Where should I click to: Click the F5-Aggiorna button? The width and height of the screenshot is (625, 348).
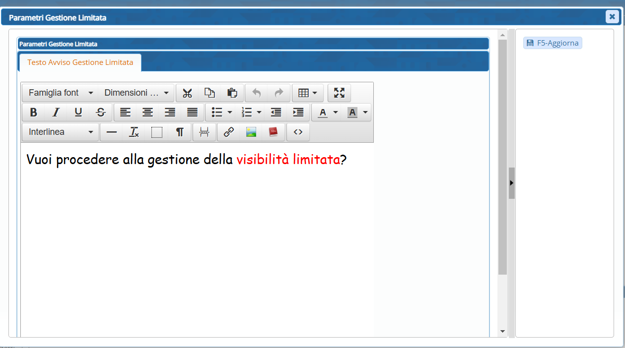(x=553, y=43)
